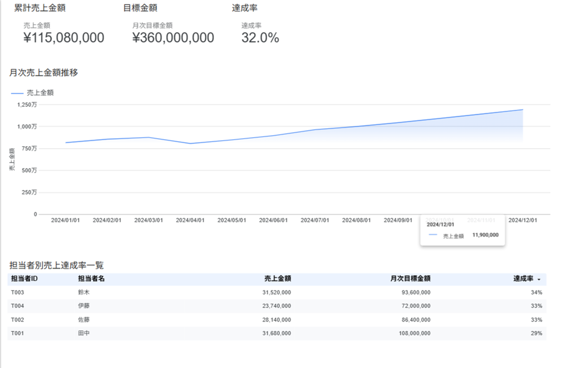
Task: Click the 34% rate in 鈴木's row
Action: [x=536, y=292]
